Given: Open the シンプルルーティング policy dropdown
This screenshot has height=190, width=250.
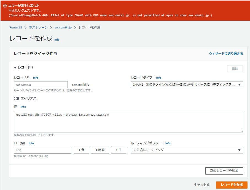Looking at the screenshot, I should 187,150.
